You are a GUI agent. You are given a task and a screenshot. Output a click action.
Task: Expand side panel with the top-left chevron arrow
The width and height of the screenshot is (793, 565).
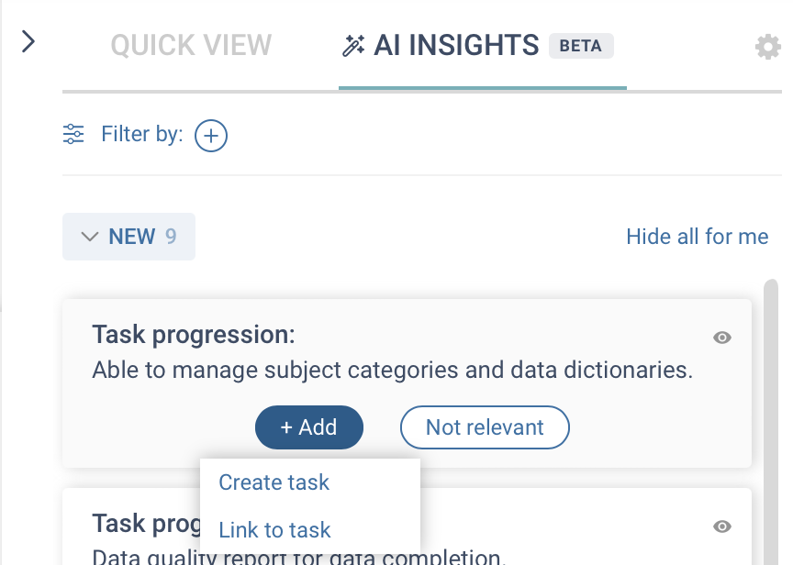(28, 41)
